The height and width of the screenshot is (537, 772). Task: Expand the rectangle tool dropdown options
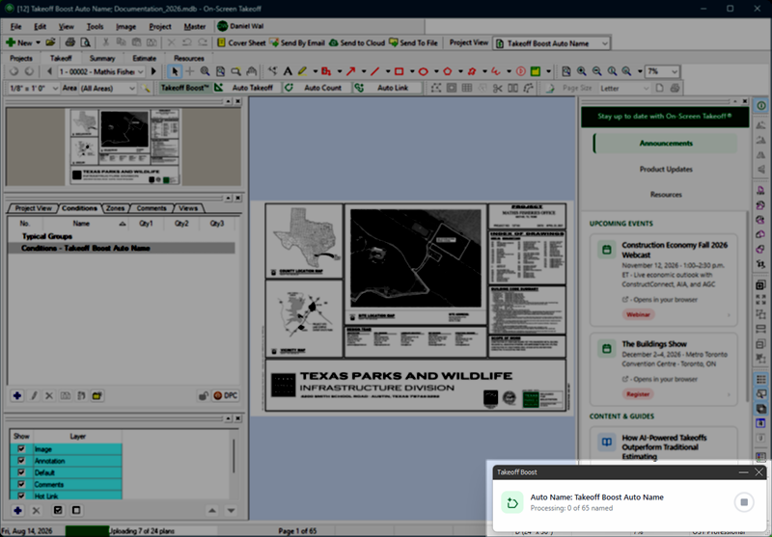pos(412,71)
